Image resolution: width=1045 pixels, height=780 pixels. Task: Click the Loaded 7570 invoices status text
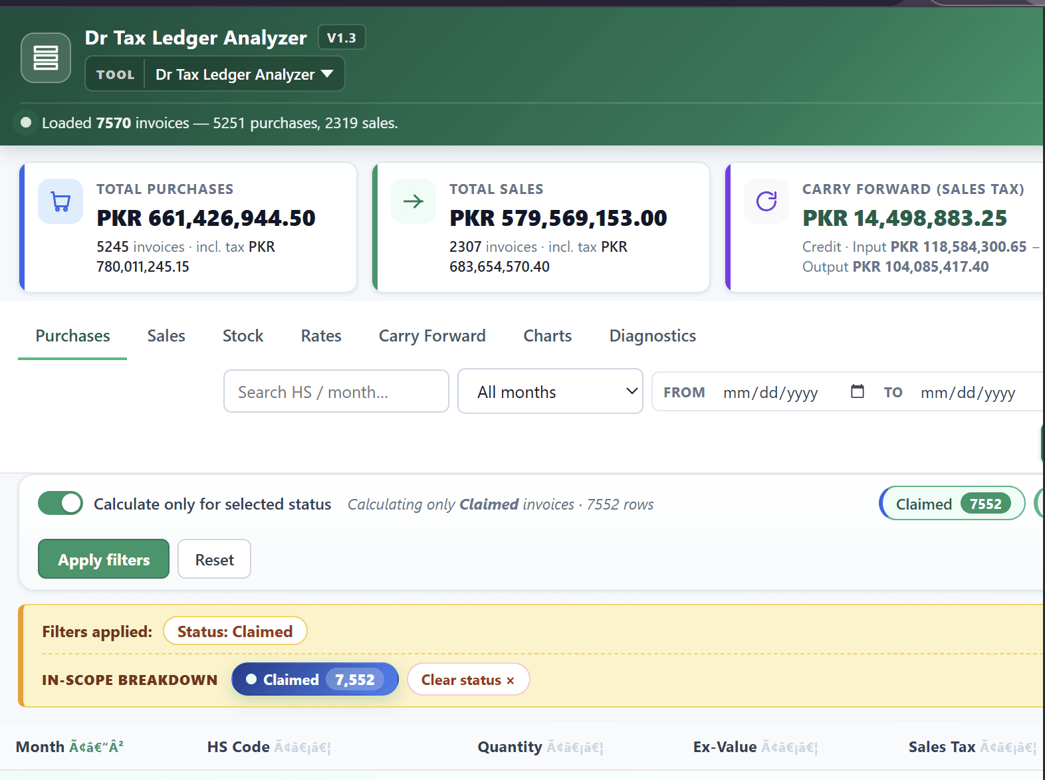point(220,123)
